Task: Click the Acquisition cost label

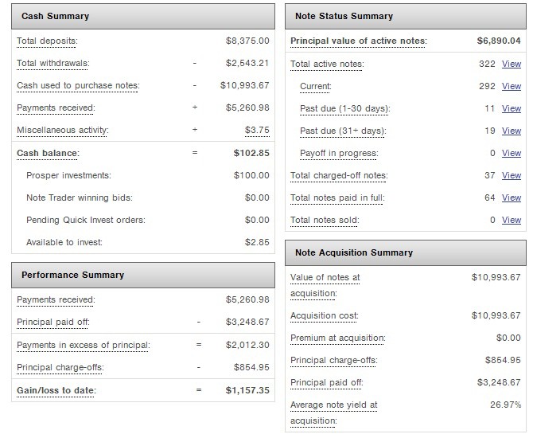Action: click(x=323, y=315)
